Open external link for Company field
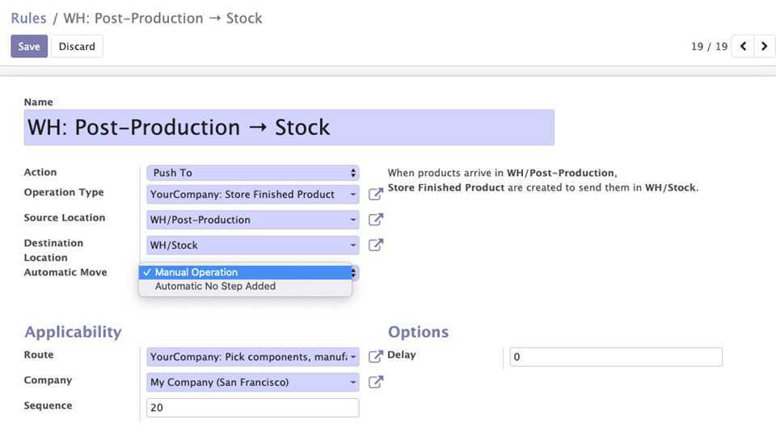776x432 pixels. (376, 382)
